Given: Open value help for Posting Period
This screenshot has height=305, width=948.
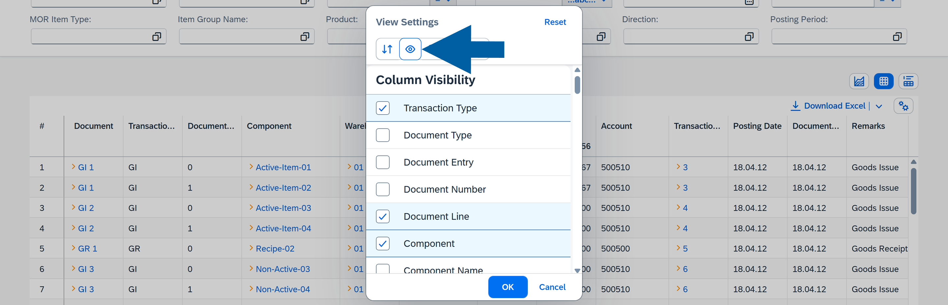Looking at the screenshot, I should 897,36.
